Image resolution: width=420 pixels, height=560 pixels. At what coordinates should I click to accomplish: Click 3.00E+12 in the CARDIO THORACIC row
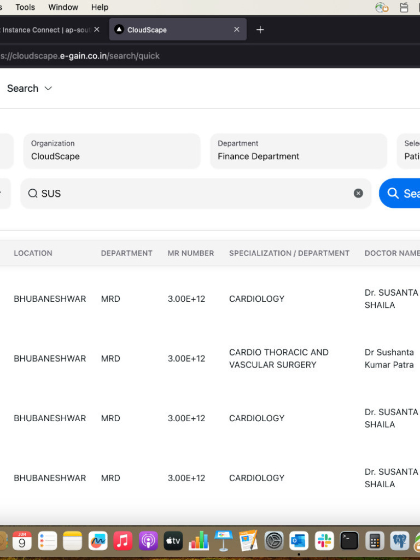pyautogui.click(x=186, y=359)
